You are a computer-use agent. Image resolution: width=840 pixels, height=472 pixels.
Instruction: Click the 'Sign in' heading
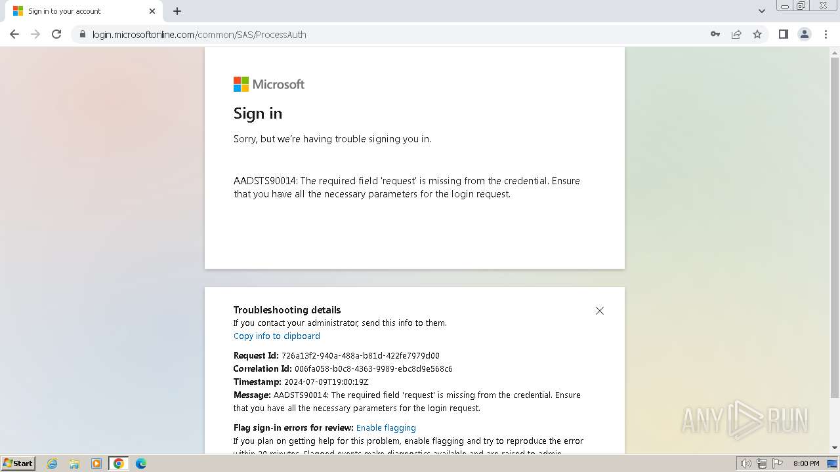point(258,113)
